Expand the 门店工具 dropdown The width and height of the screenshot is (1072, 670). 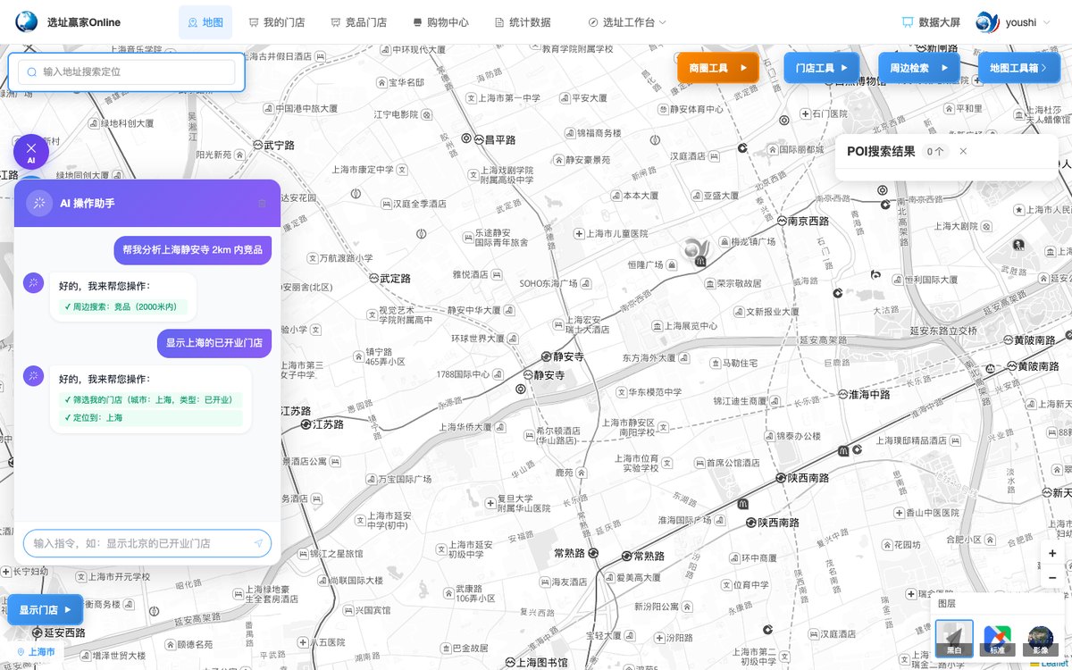(822, 68)
